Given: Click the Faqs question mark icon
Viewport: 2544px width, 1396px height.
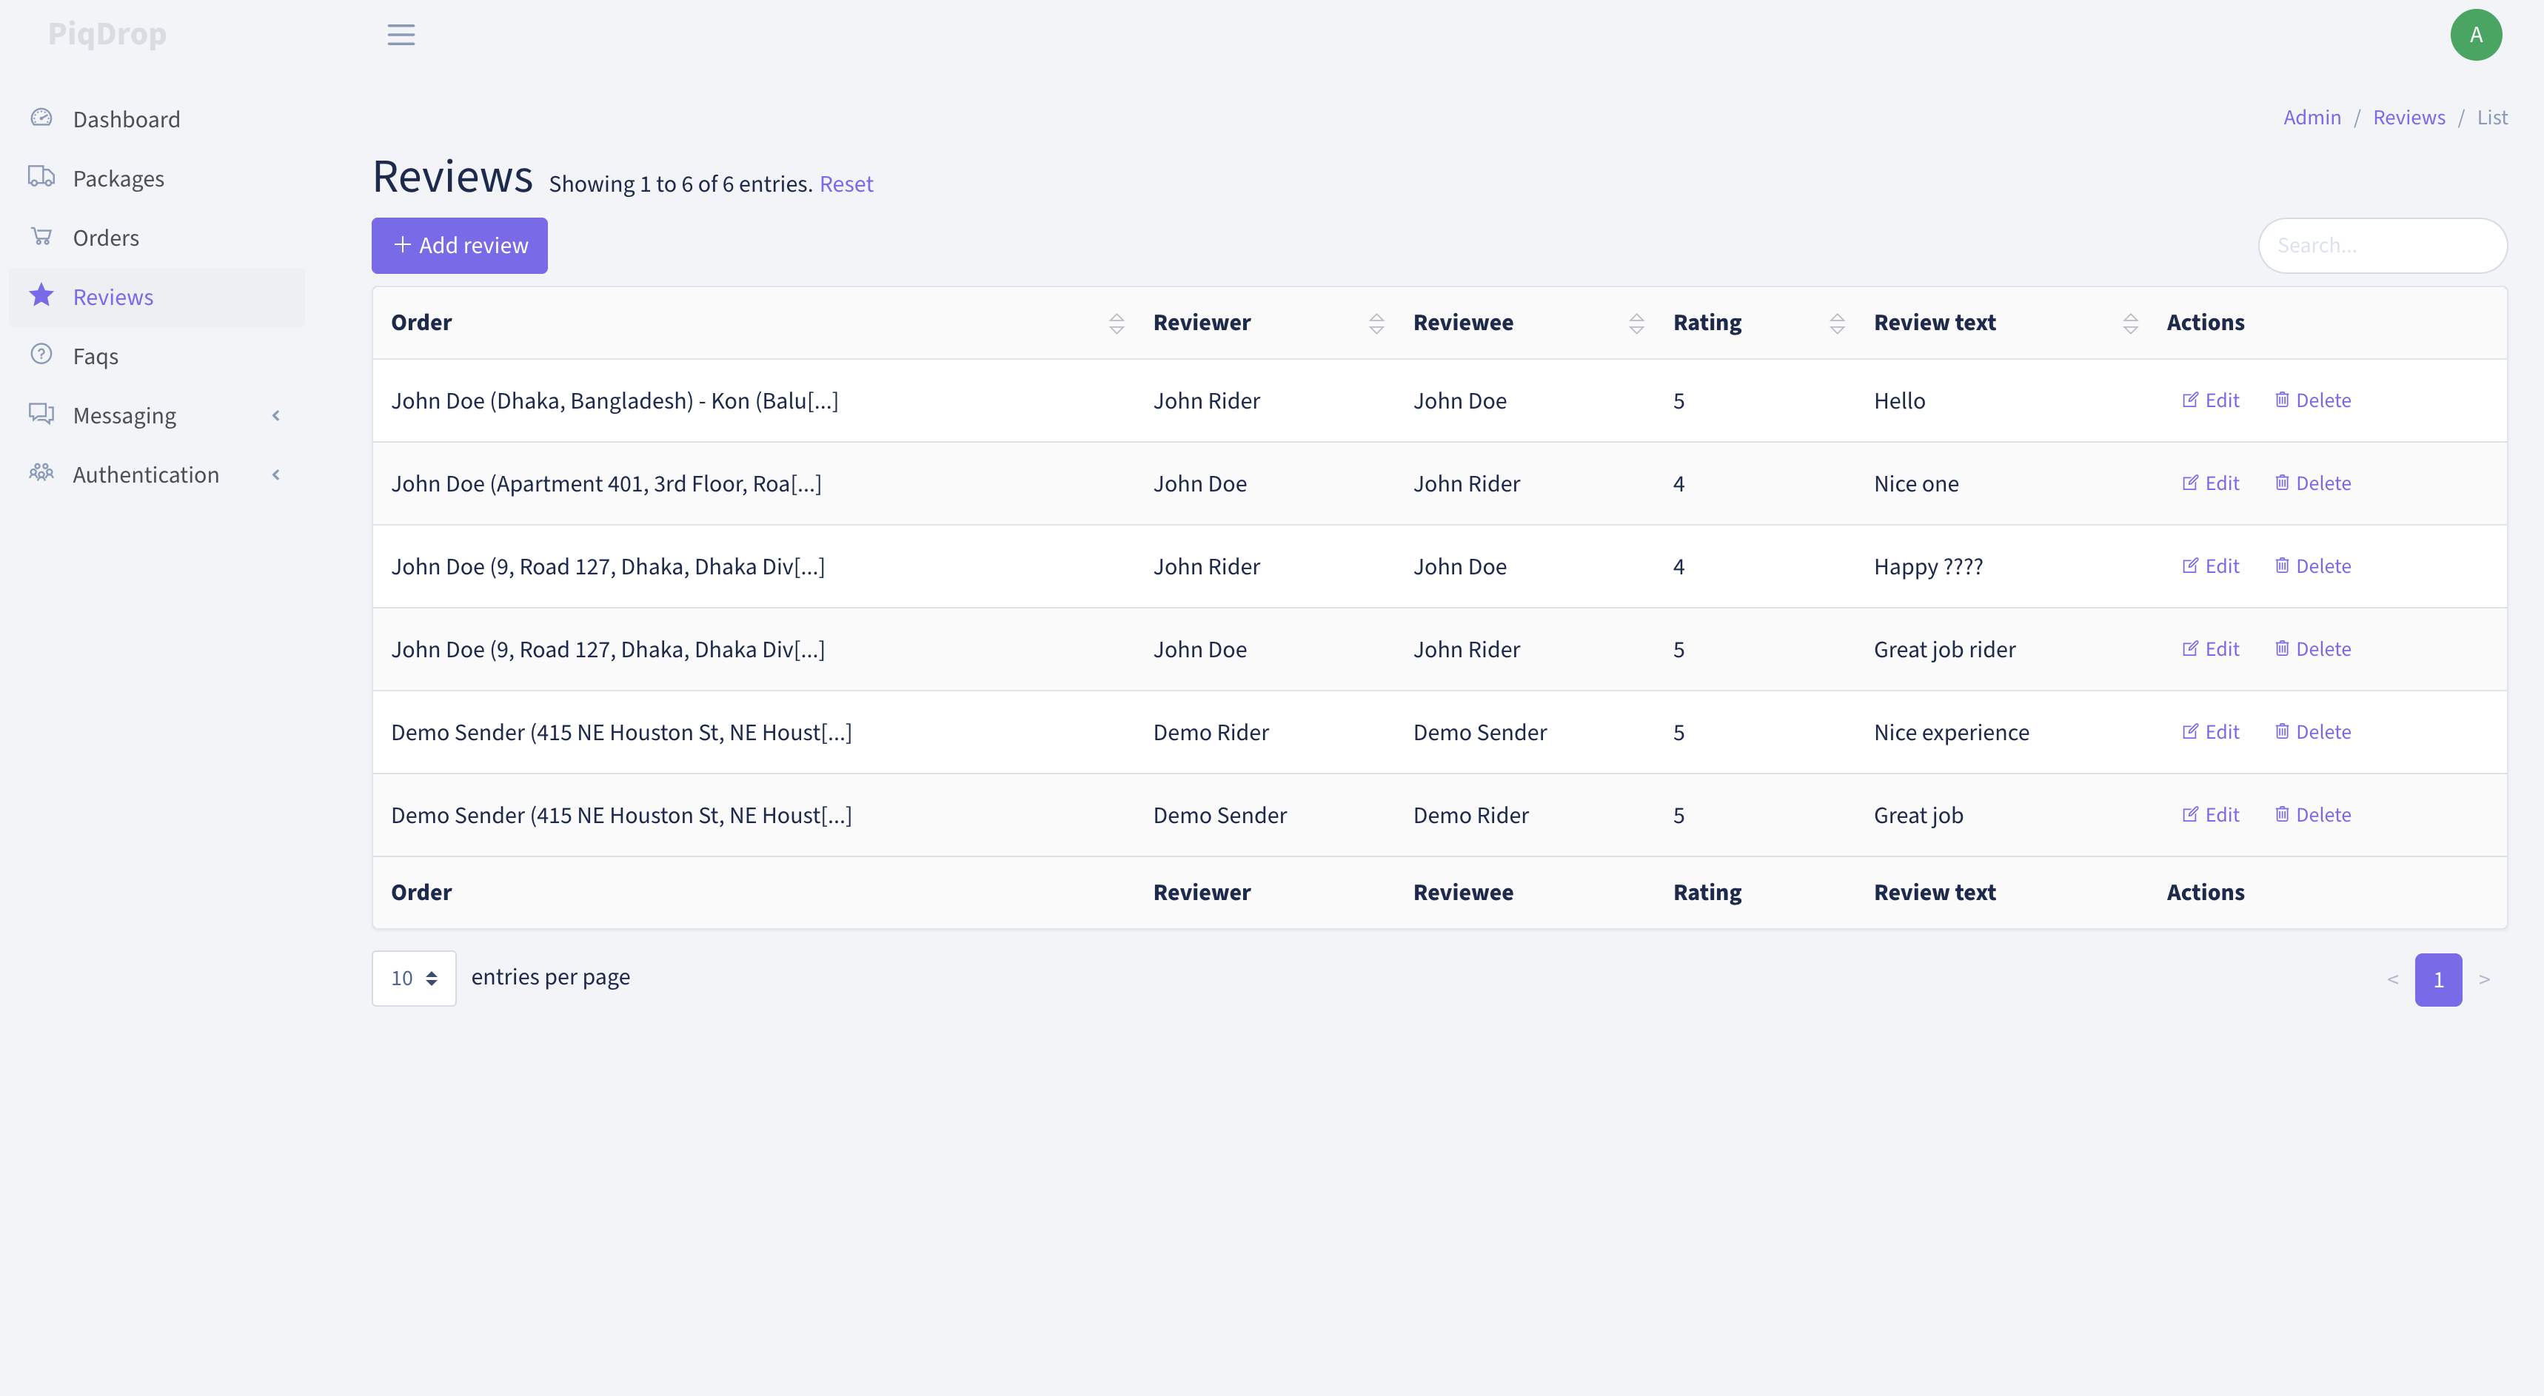Looking at the screenshot, I should (41, 354).
